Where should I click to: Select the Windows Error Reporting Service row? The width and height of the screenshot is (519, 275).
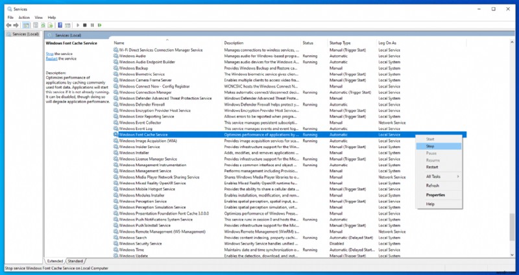tap(289, 117)
